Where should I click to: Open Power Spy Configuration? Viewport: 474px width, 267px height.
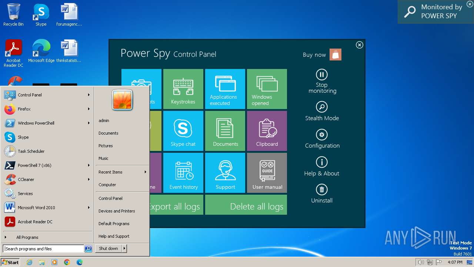pos(322,139)
